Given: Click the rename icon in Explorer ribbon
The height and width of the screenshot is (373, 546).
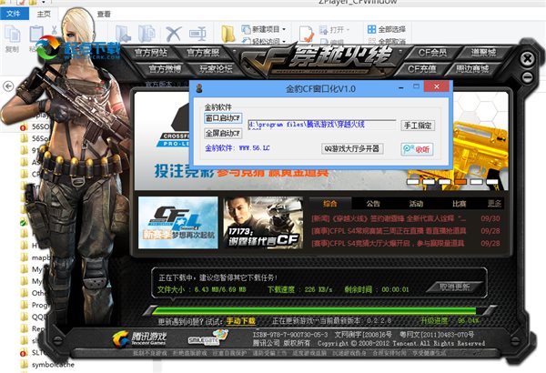Looking at the screenshot, I should 197,35.
